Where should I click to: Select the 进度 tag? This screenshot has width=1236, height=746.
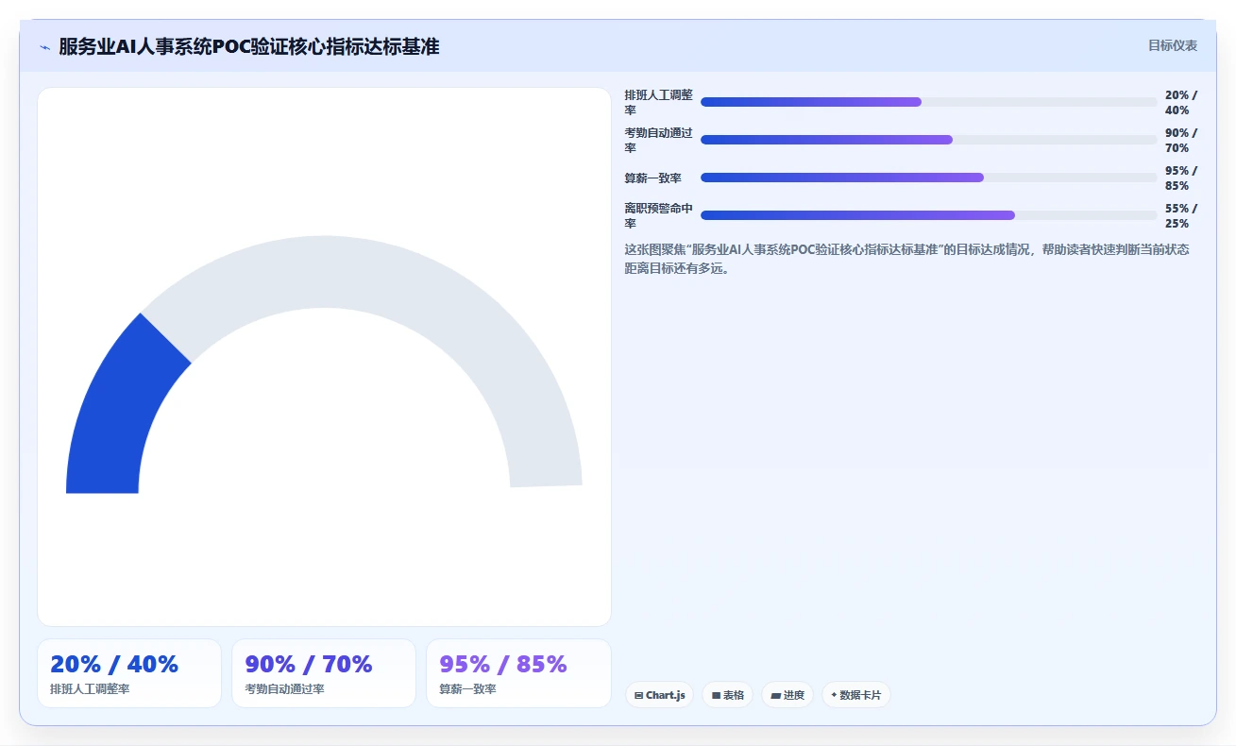pyautogui.click(x=787, y=695)
